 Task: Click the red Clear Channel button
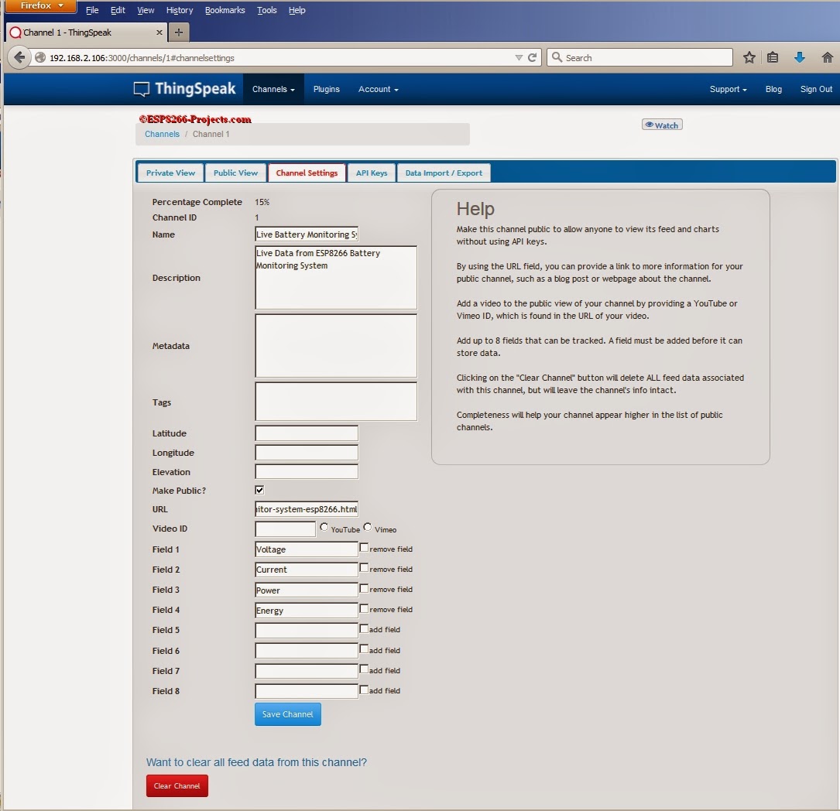[x=177, y=785]
